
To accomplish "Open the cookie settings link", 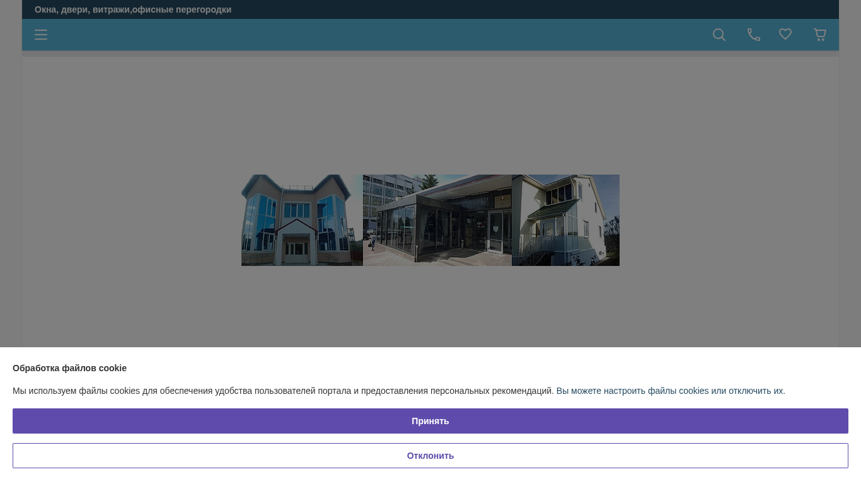I will pos(671,391).
